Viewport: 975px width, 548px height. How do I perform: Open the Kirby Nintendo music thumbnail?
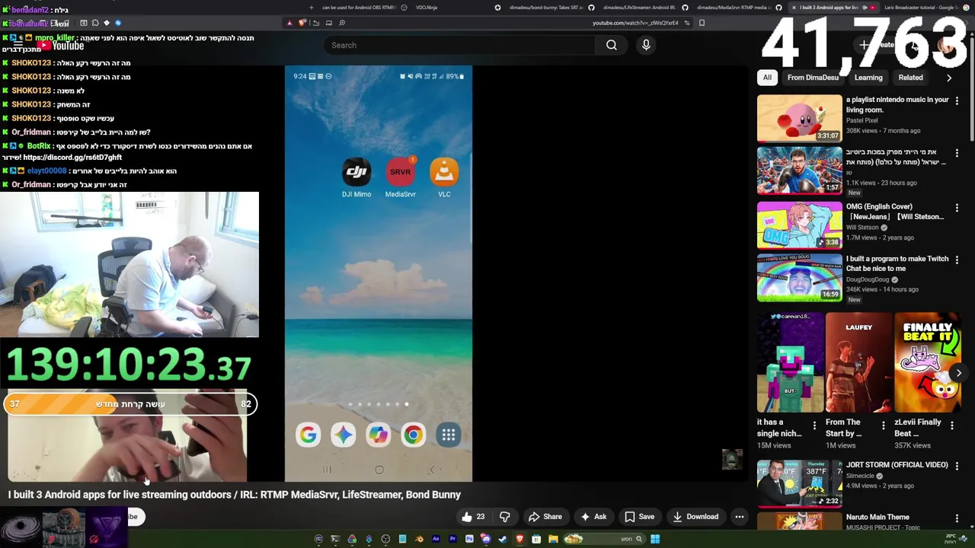point(799,118)
